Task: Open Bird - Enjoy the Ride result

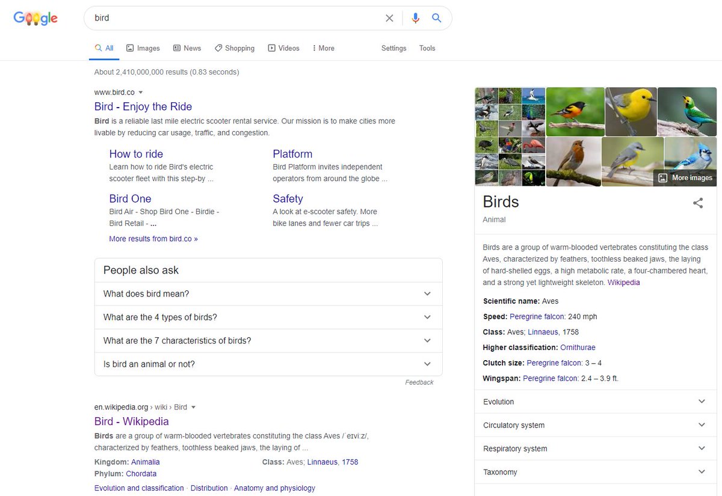Action: pos(143,106)
